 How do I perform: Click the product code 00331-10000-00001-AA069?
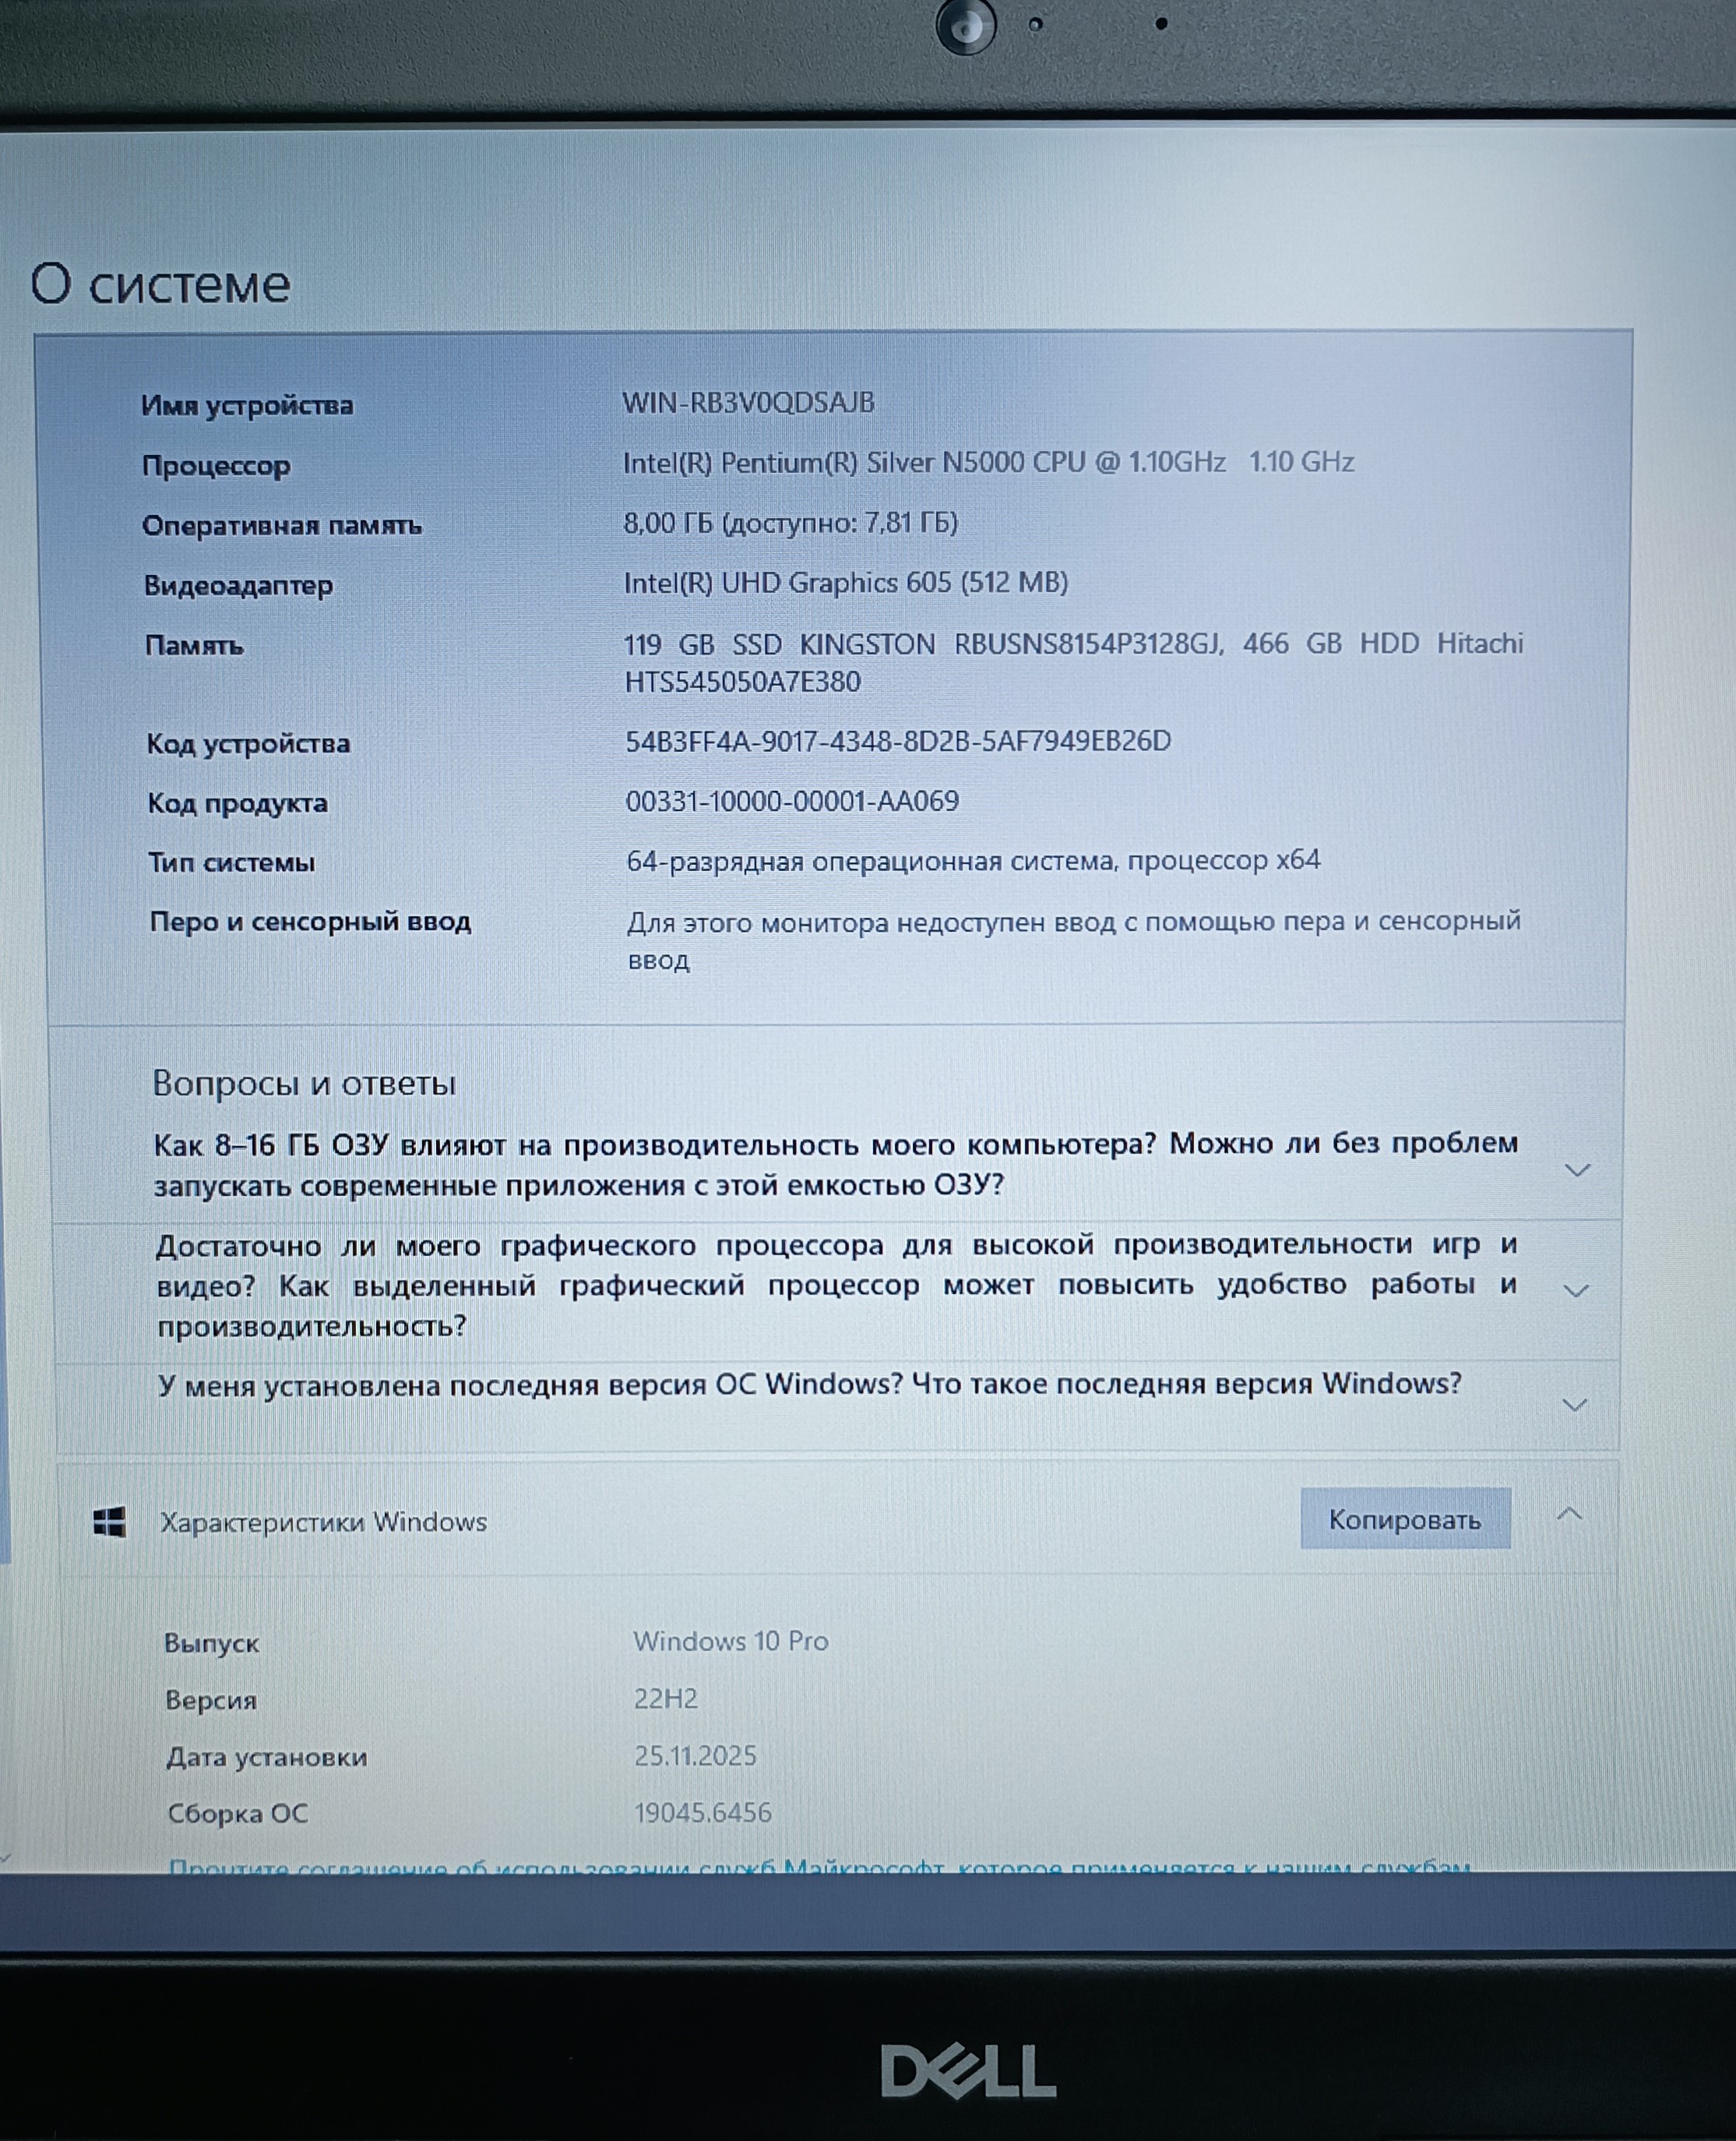click(x=792, y=802)
